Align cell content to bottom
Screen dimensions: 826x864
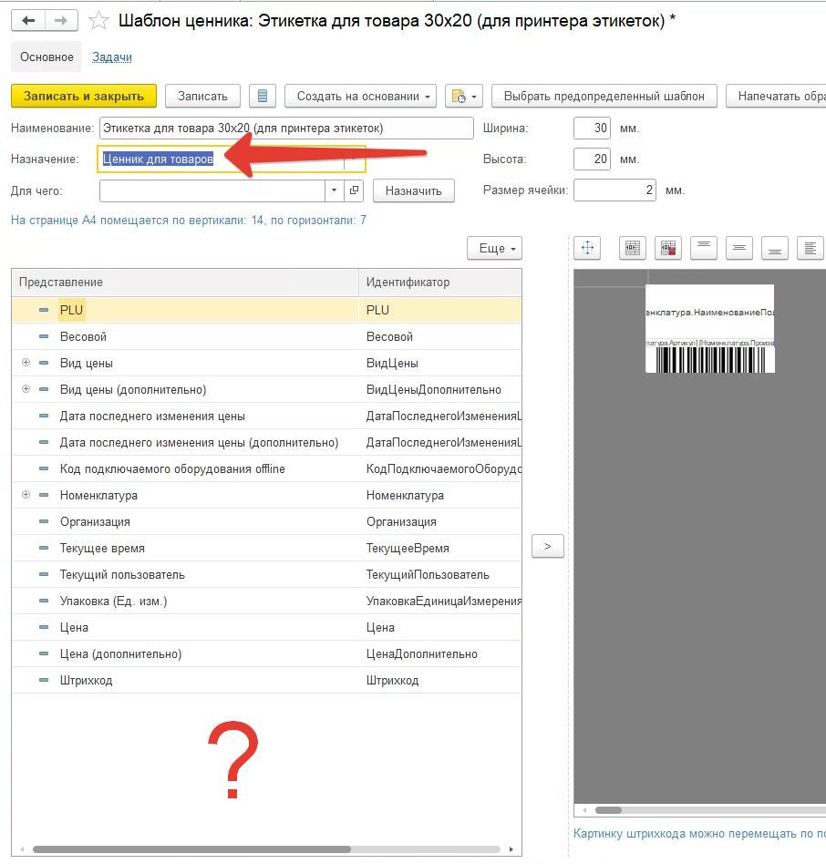pos(775,247)
